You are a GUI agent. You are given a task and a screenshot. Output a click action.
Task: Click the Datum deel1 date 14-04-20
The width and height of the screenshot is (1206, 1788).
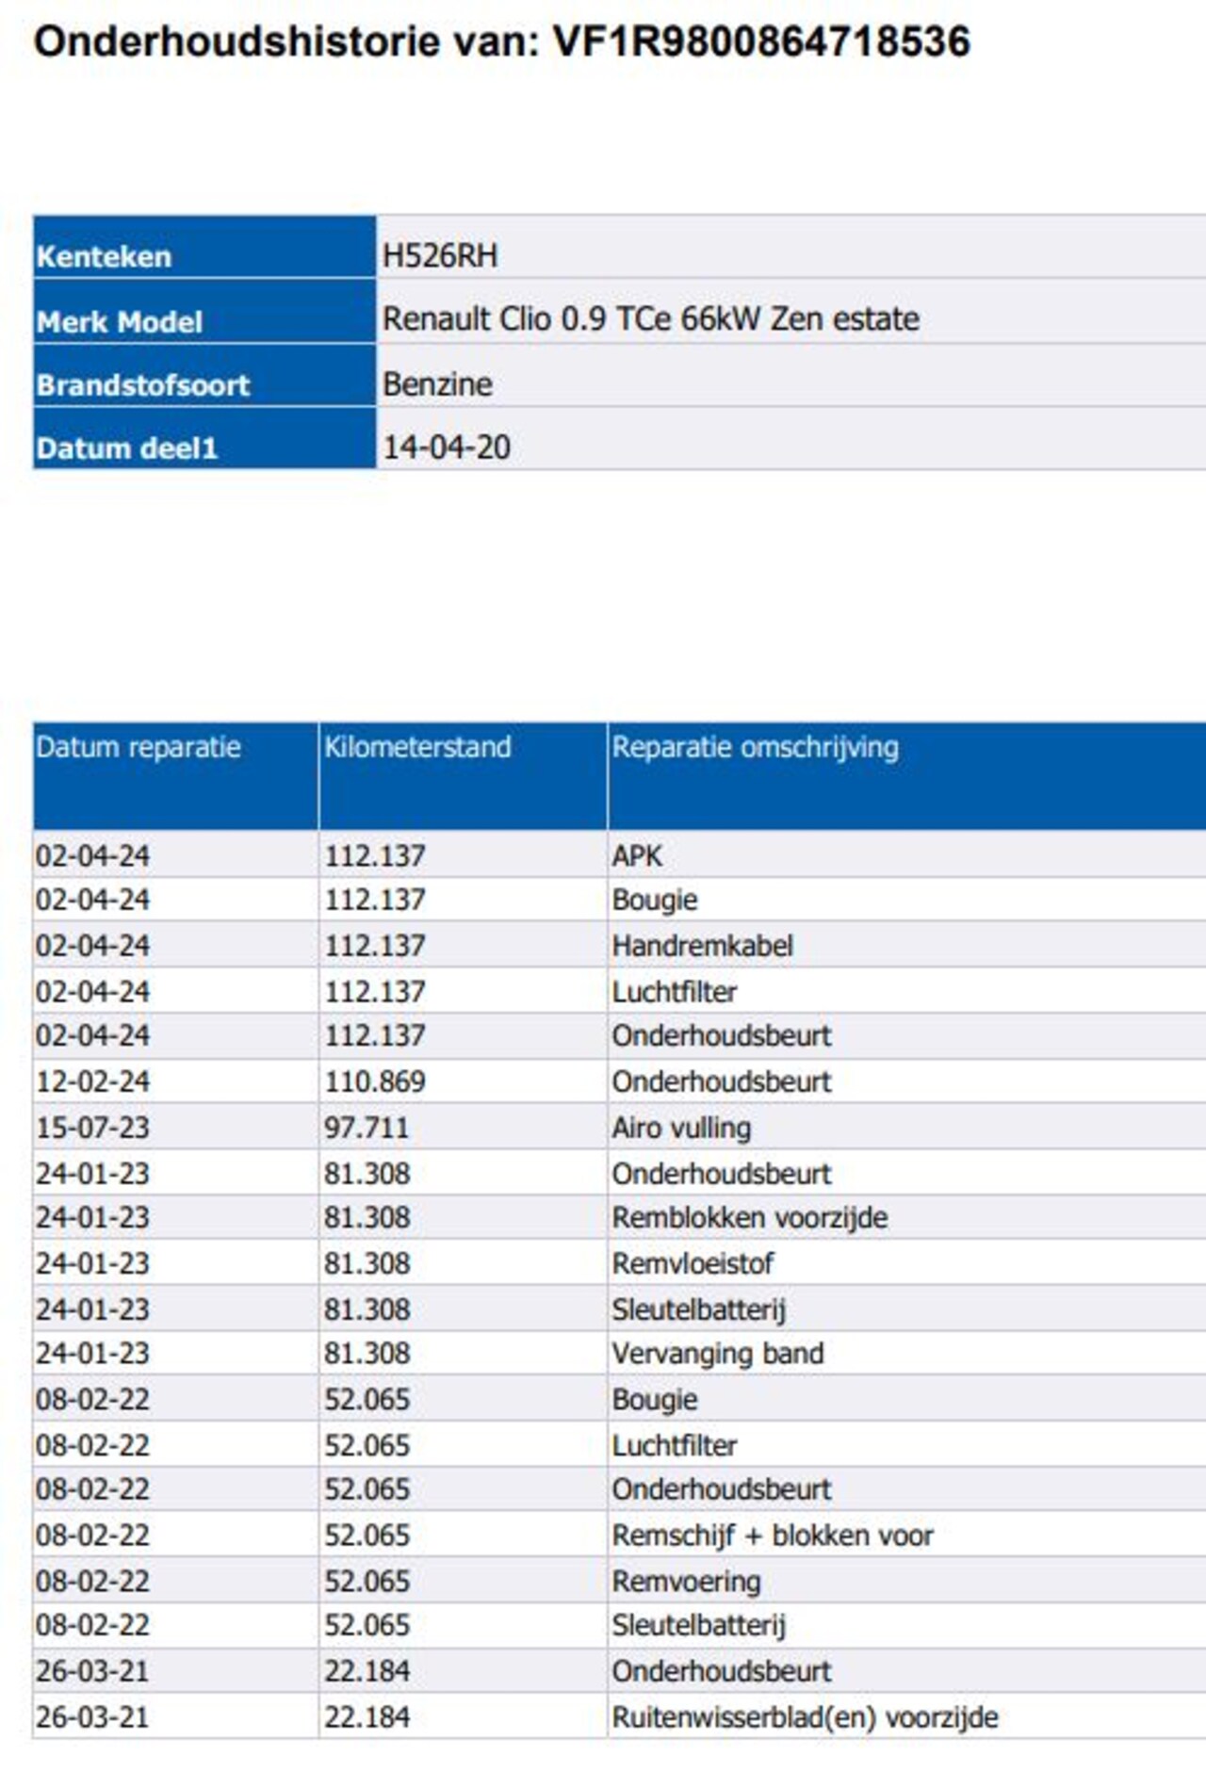tap(447, 447)
